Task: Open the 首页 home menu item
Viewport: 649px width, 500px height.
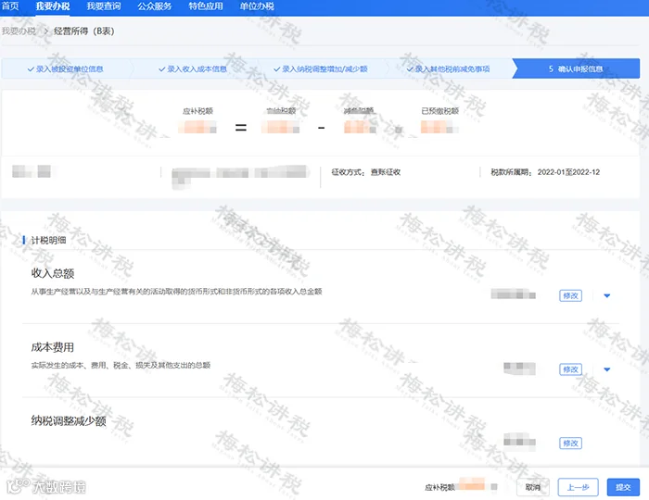Action: pos(10,6)
